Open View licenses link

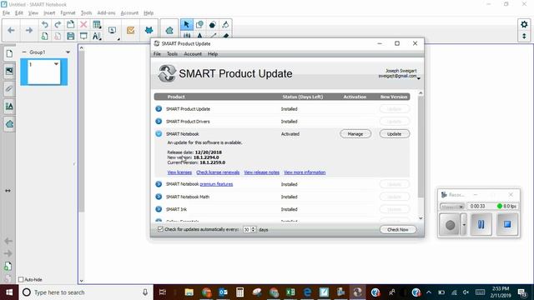(x=179, y=172)
